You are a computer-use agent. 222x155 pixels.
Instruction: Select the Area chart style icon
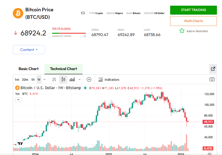pyautogui.click(x=72, y=79)
